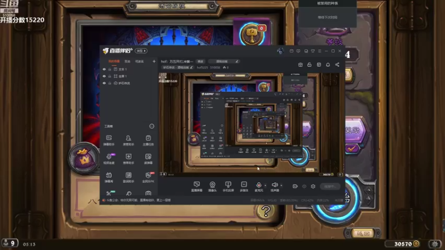Viewport: 445px width, 250px height.
Task: Add a 直播屏幕 screen capture source
Action: (x=196, y=187)
